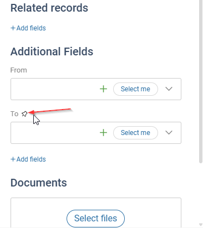Click green plus icon in To field
Image resolution: width=203 pixels, height=228 pixels.
click(x=103, y=133)
